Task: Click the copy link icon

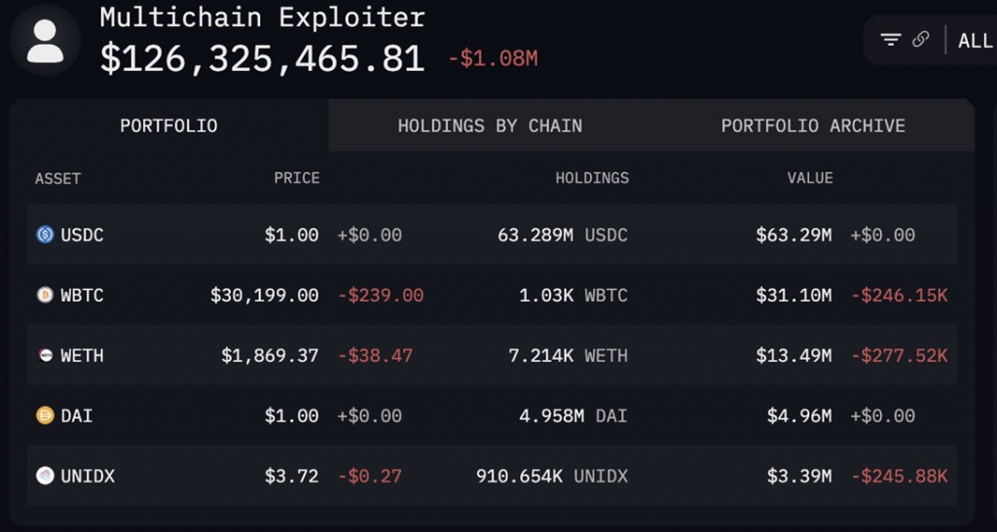Action: [920, 40]
